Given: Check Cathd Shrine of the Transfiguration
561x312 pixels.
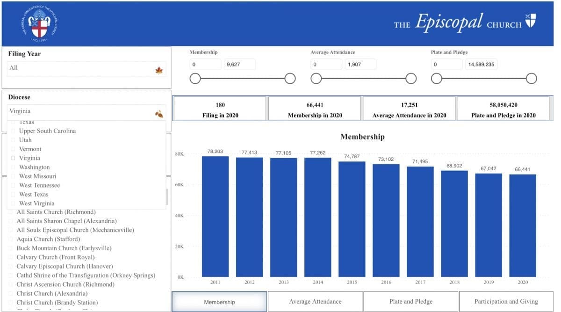Looking at the screenshot, I should (11, 276).
